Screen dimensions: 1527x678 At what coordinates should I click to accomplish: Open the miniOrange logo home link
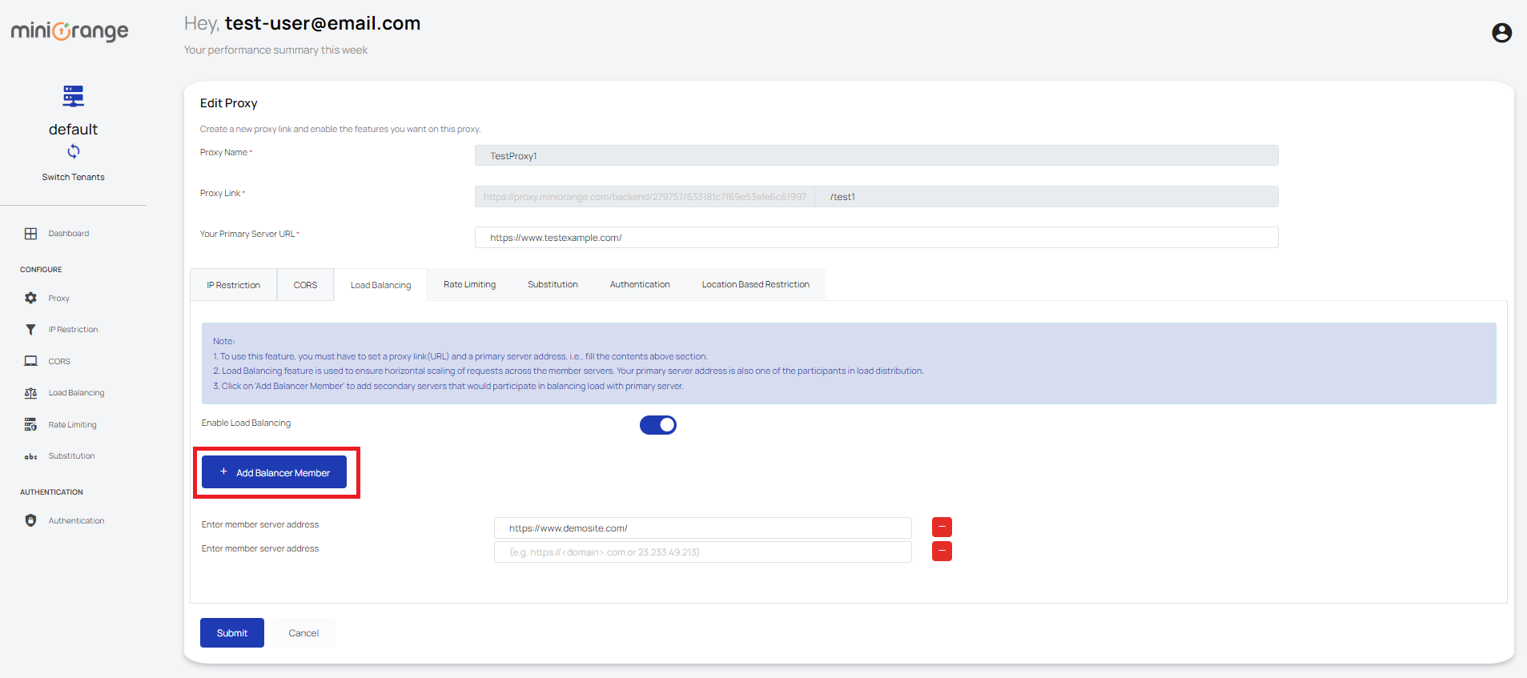(x=70, y=30)
